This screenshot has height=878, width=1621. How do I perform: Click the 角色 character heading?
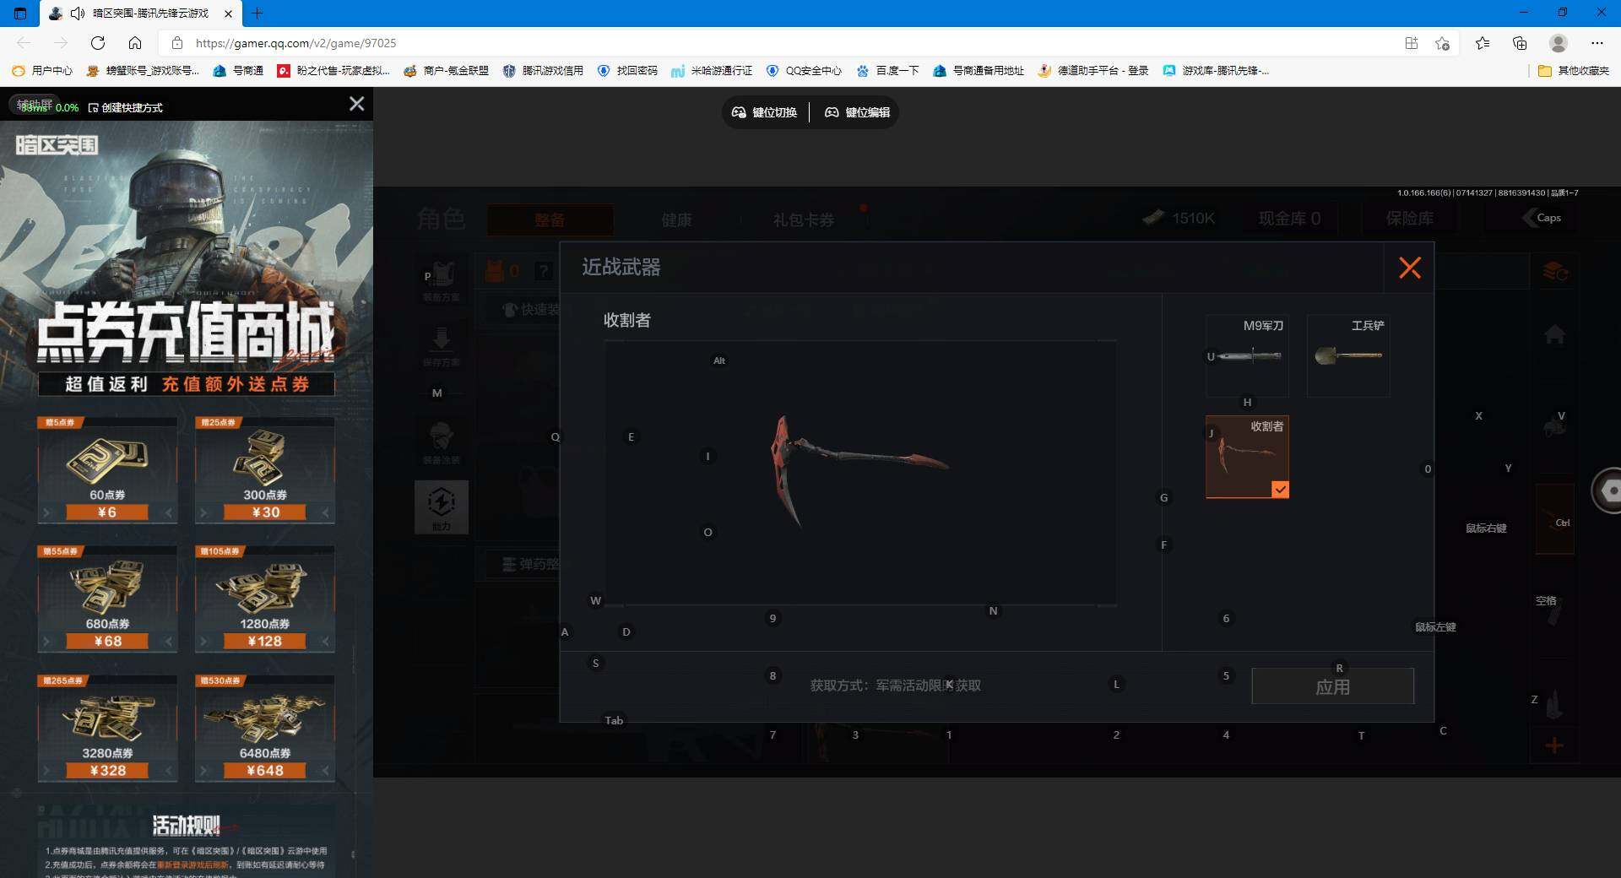pos(441,219)
